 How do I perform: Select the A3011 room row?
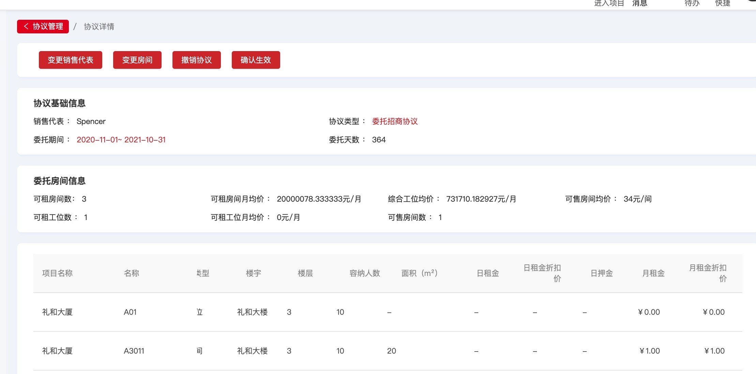tap(134, 351)
